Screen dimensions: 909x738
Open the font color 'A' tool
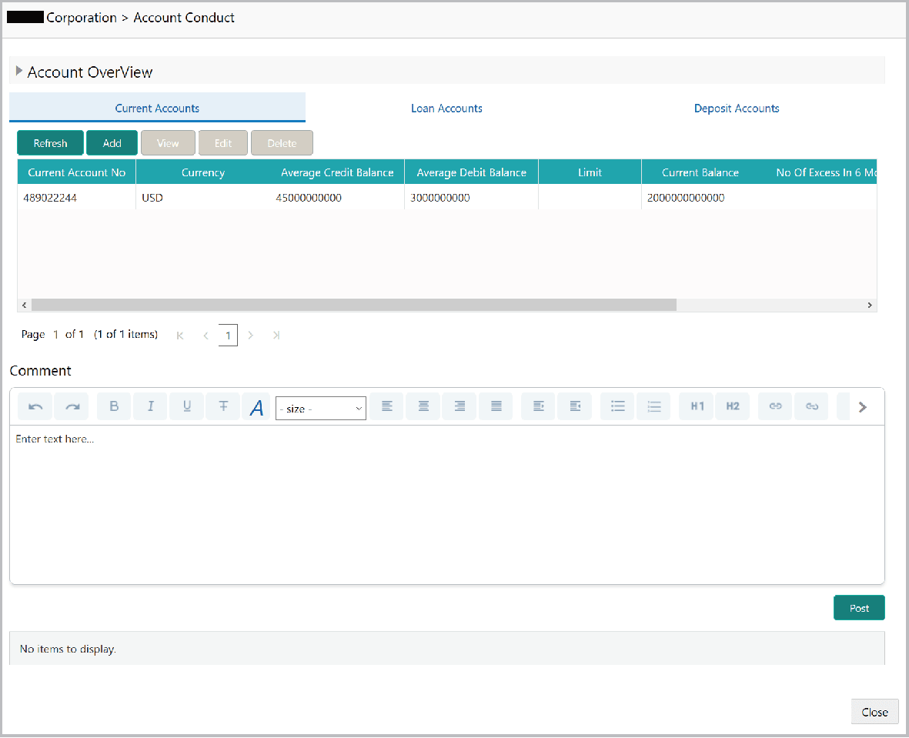257,408
